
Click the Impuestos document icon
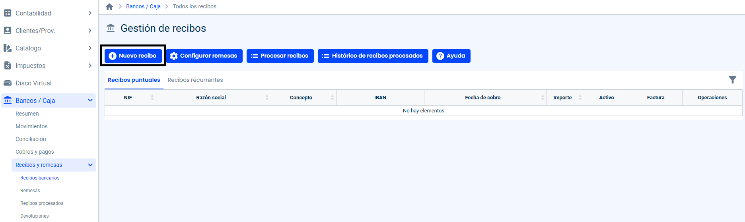pyautogui.click(x=8, y=66)
